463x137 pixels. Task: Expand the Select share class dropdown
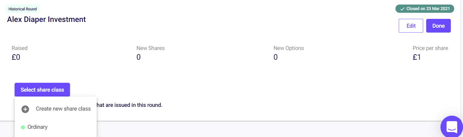(42, 90)
